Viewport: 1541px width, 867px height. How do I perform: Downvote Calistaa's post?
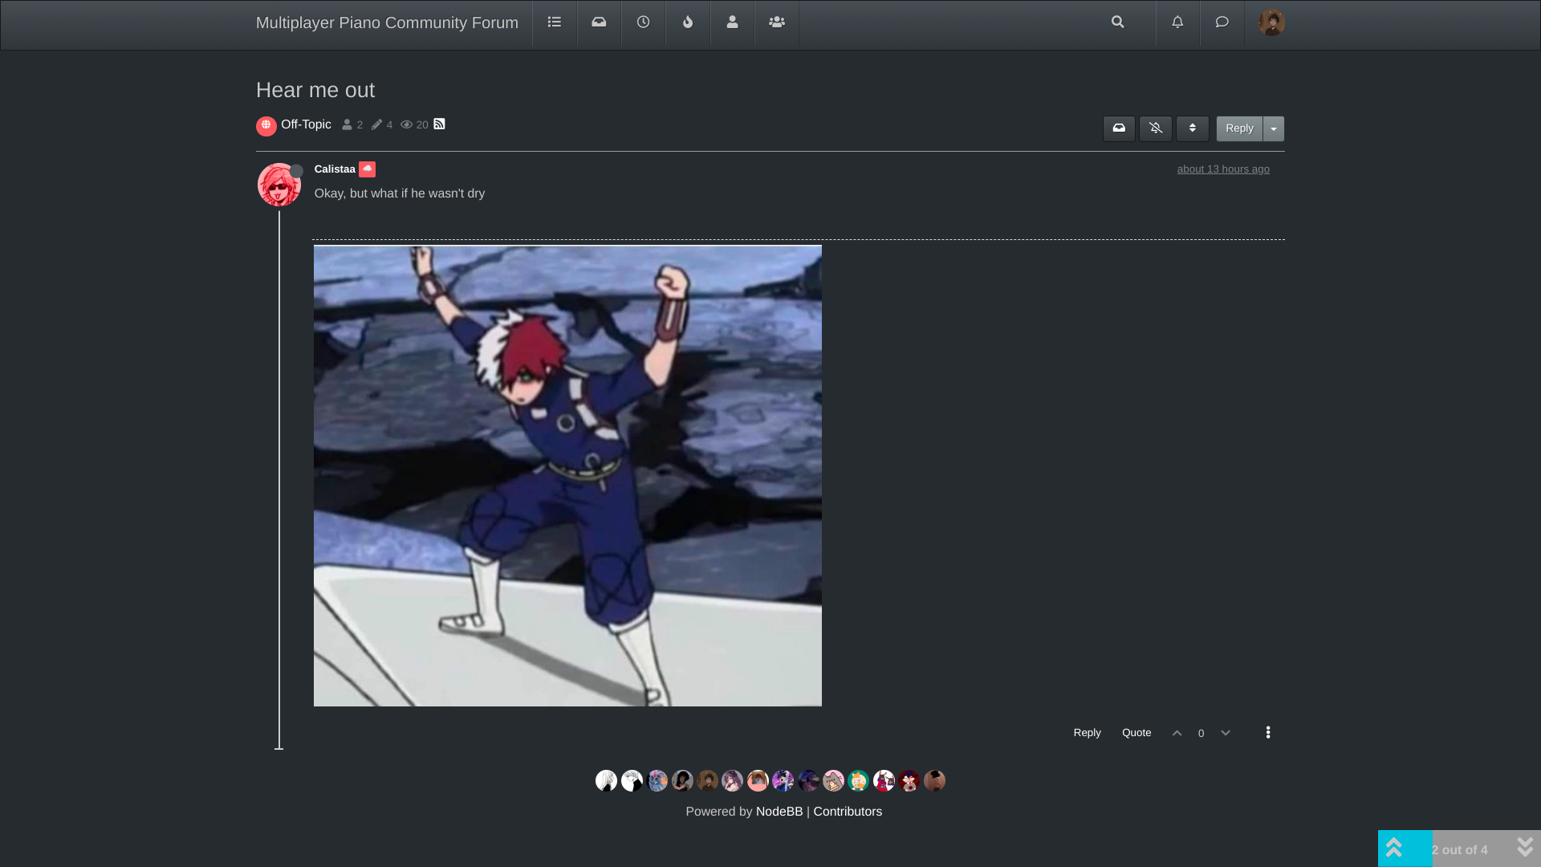1226,733
